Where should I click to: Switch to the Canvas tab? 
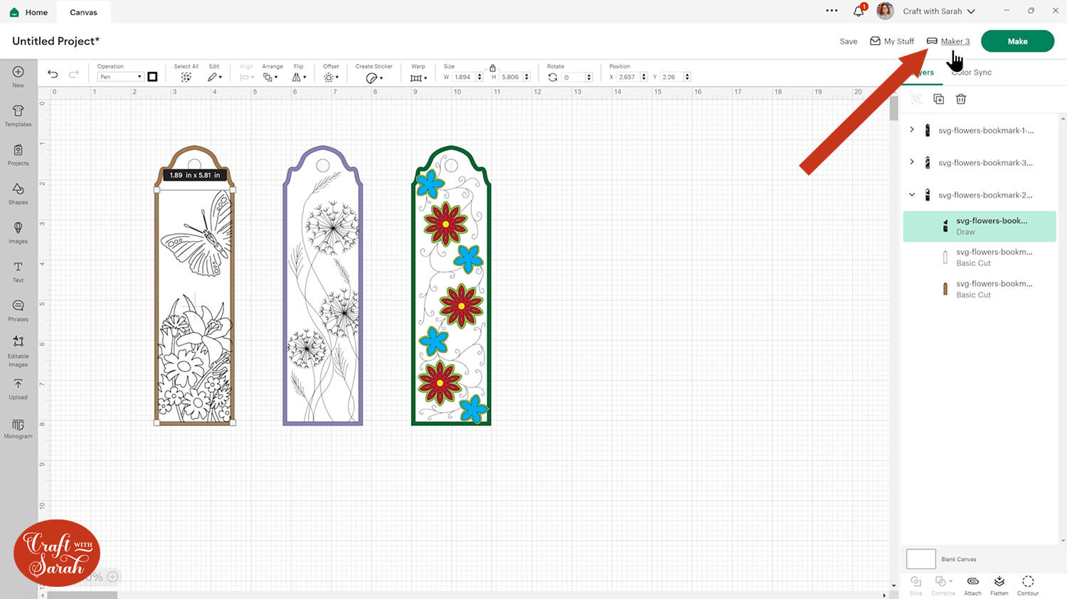[83, 12]
